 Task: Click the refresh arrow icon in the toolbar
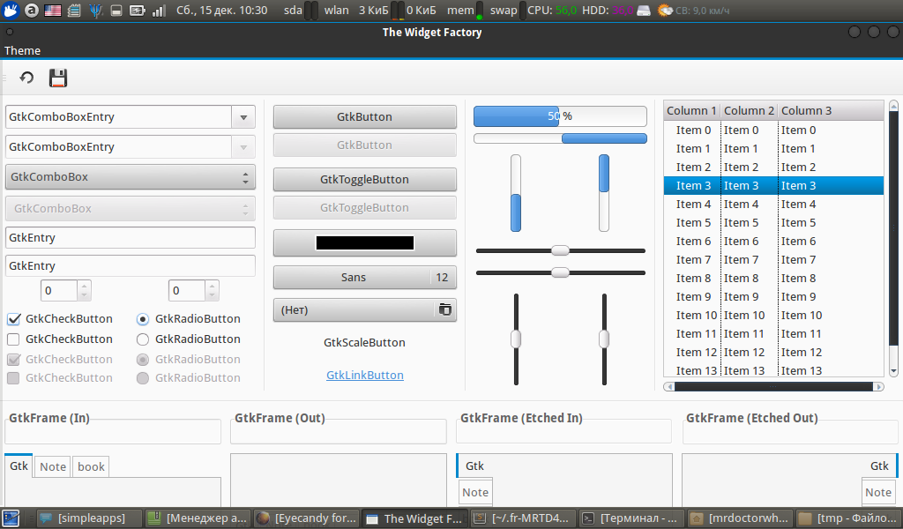pos(26,78)
